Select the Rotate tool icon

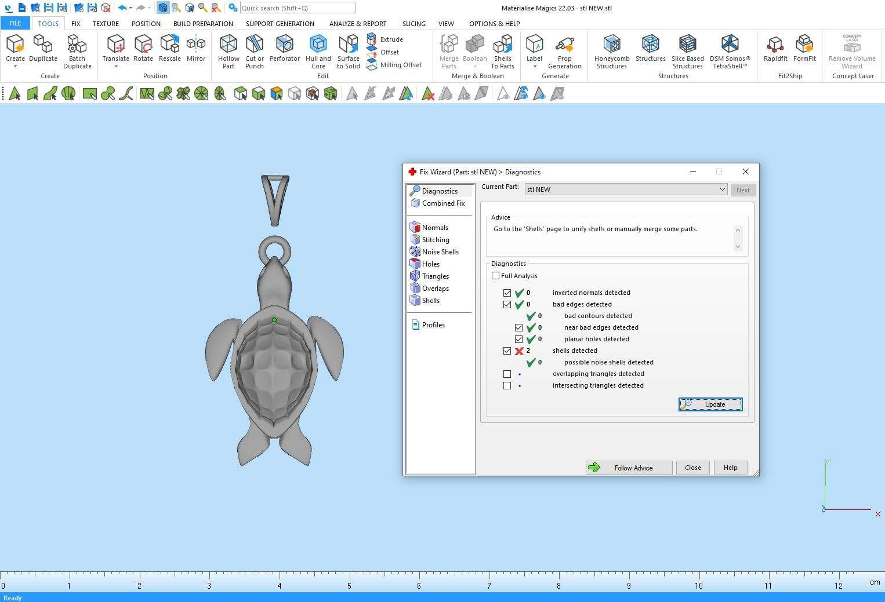143,45
